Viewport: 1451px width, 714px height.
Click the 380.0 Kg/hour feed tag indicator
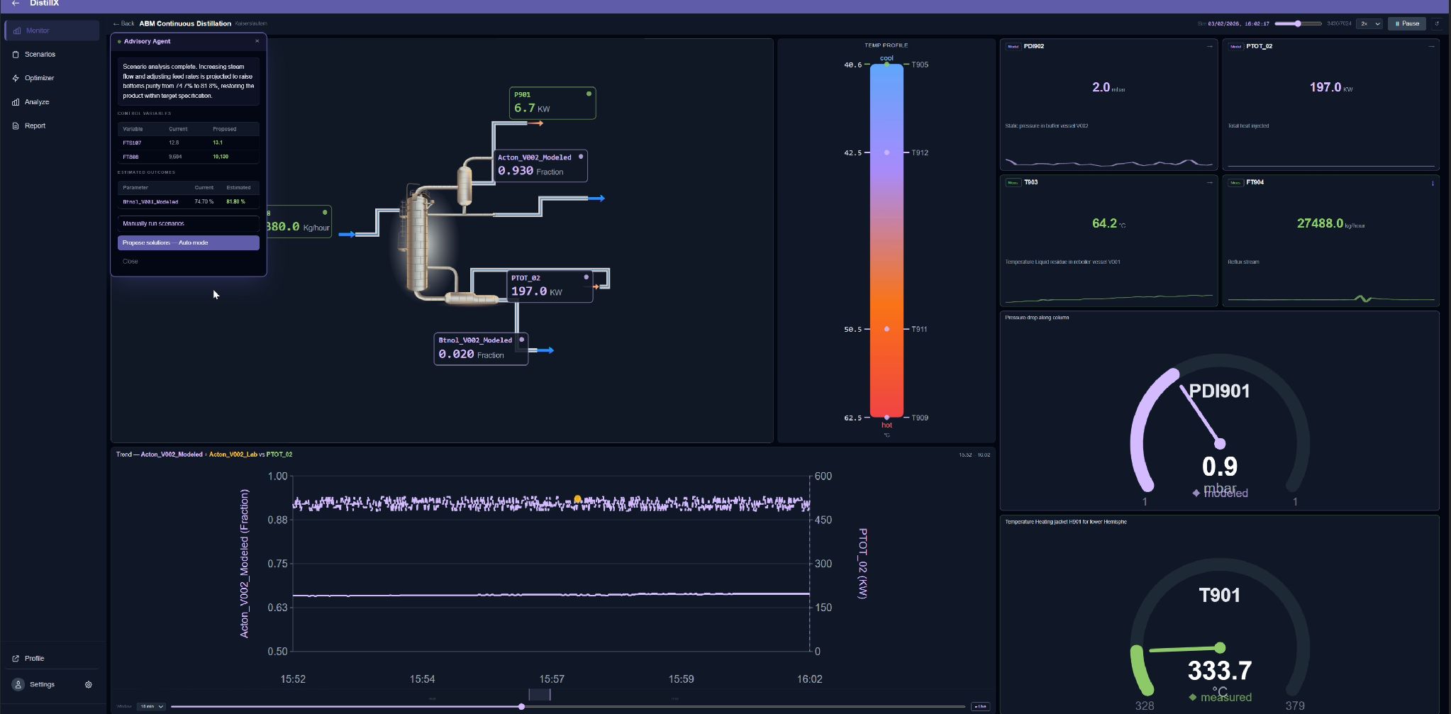pyautogui.click(x=325, y=212)
